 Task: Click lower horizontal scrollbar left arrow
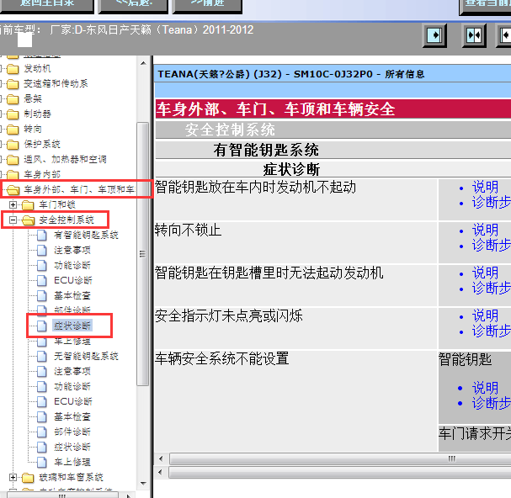[x=161, y=472]
